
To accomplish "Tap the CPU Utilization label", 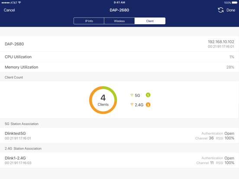I will 18,57.
